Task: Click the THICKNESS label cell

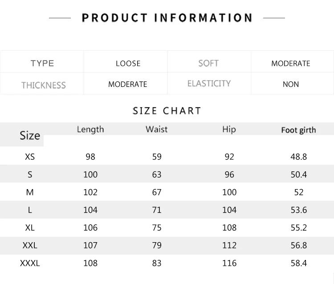Action: [x=44, y=85]
